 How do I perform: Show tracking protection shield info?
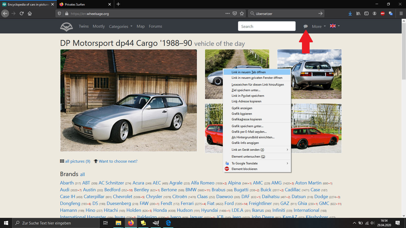click(59, 13)
